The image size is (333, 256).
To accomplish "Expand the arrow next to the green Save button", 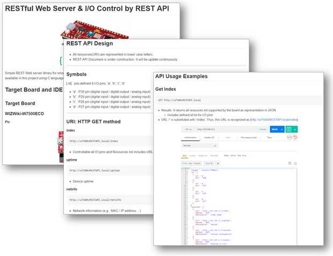I will (295, 130).
